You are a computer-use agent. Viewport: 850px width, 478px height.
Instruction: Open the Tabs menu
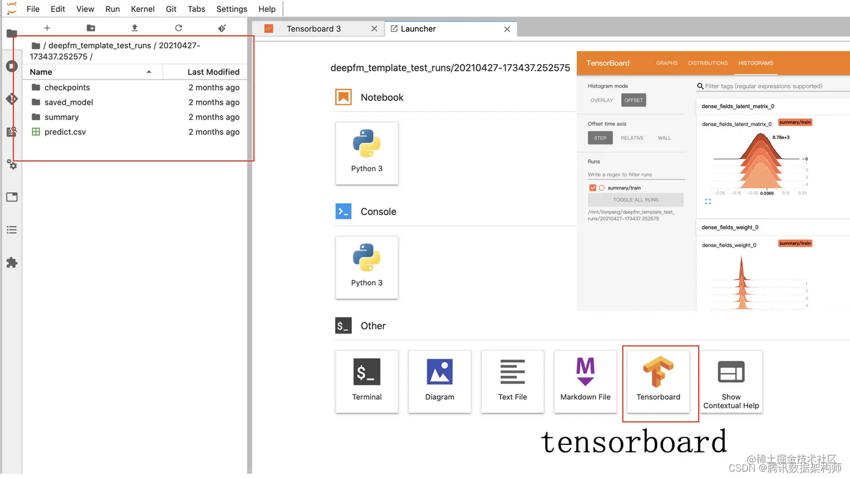coord(196,9)
